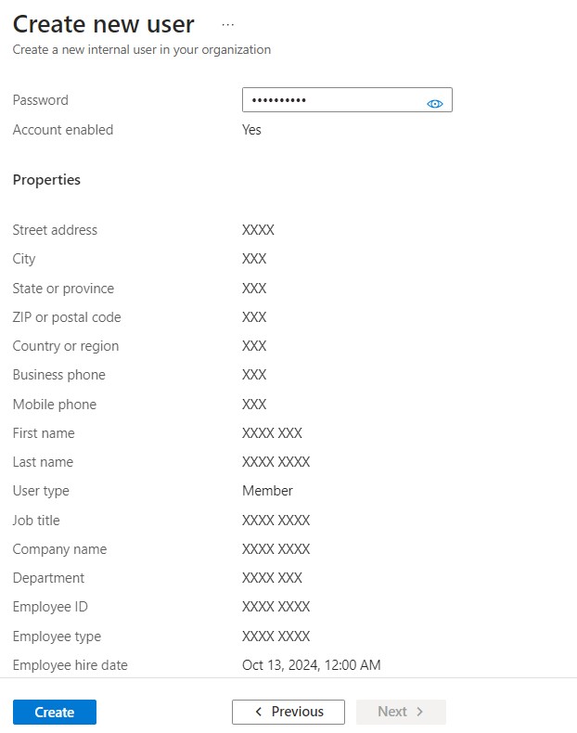Click the Create button
577x733 pixels.
point(55,712)
